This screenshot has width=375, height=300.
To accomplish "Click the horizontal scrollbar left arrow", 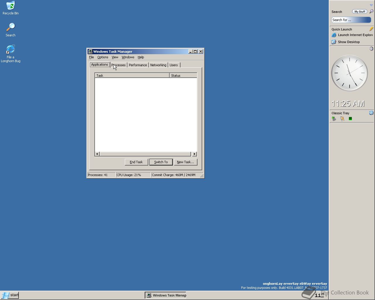I will click(x=97, y=154).
